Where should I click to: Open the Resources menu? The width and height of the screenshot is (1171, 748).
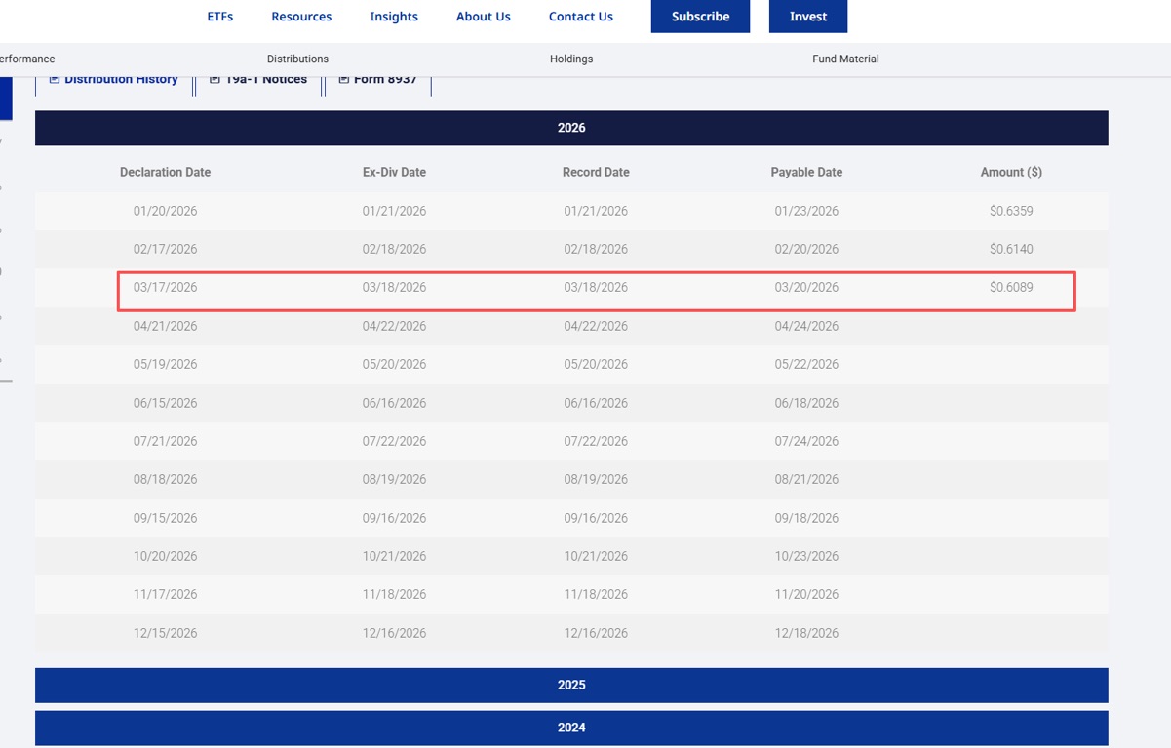[x=301, y=17]
